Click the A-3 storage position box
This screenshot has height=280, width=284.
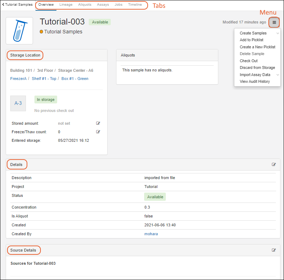(x=18, y=103)
